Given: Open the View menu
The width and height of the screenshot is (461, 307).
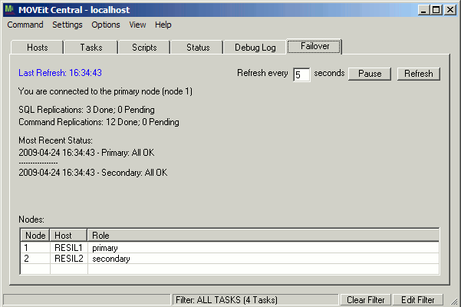Looking at the screenshot, I should (137, 25).
